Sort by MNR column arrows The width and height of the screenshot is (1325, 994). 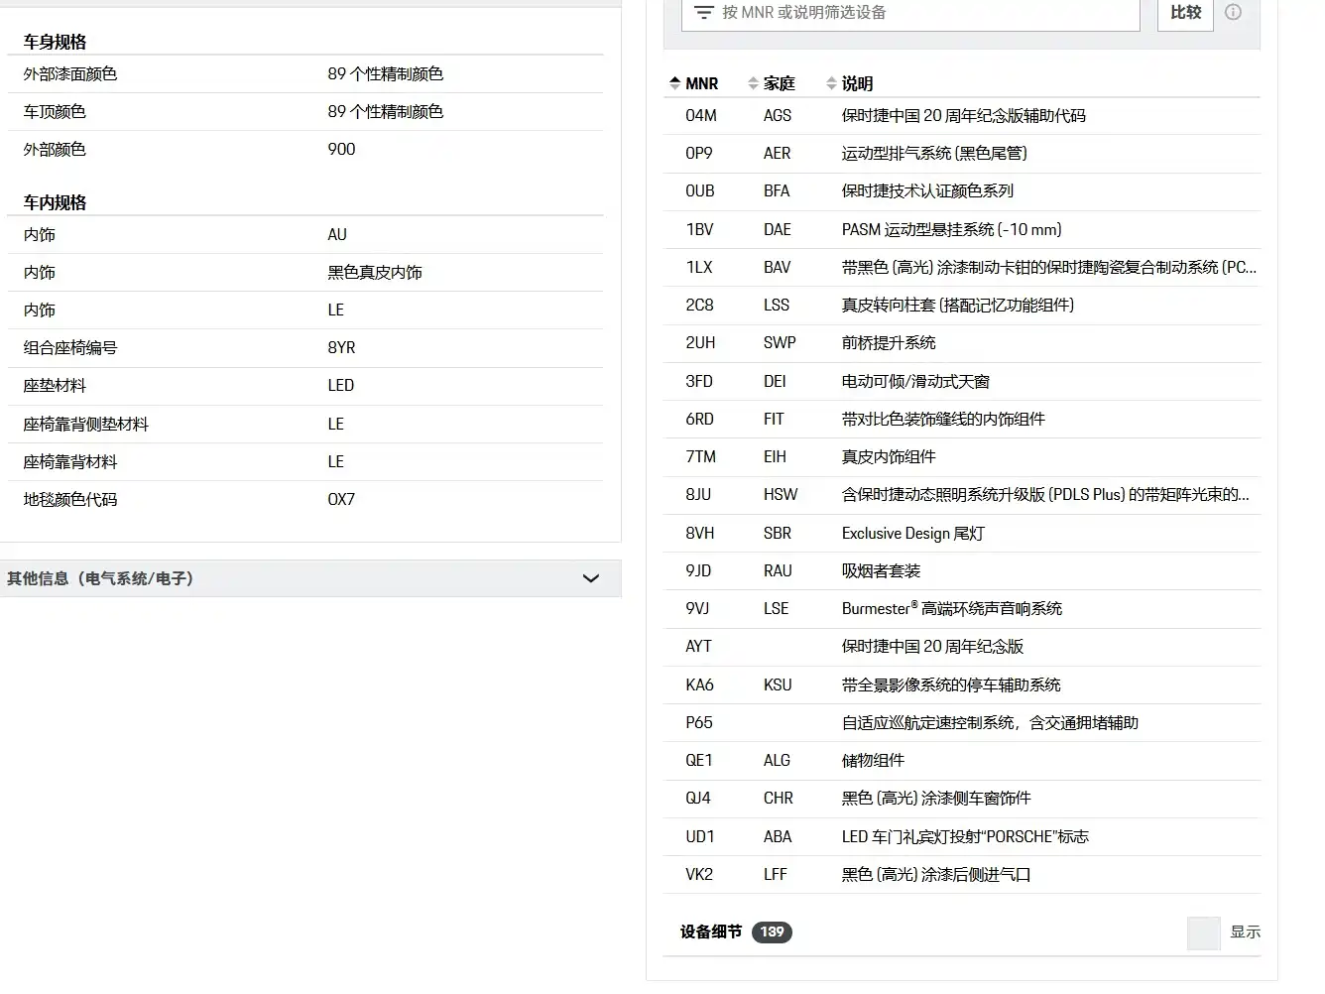tap(674, 83)
